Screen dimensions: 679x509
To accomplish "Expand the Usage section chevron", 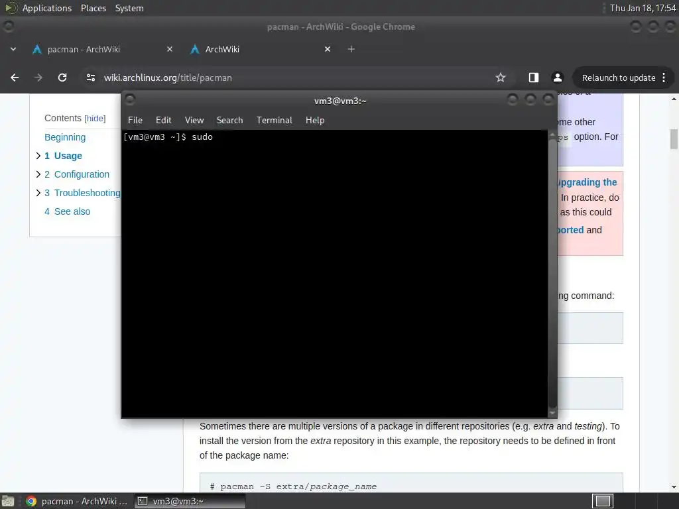I will click(x=38, y=156).
